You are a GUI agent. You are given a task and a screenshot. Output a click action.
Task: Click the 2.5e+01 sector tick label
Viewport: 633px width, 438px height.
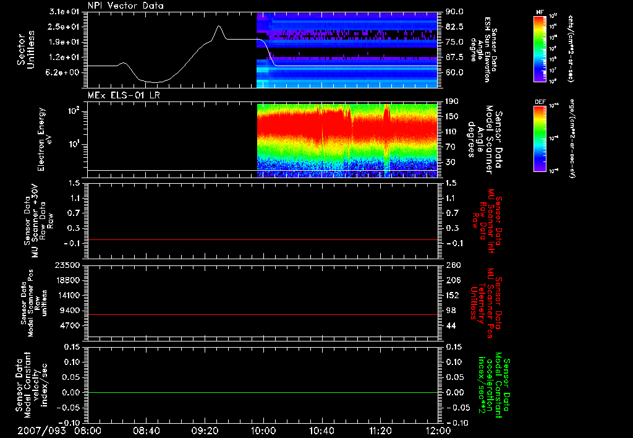tap(64, 27)
